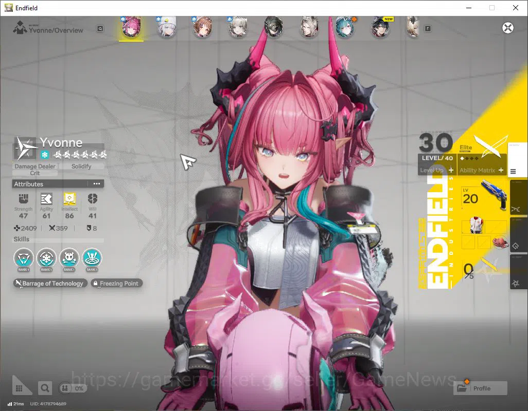
Task: Select the teal-haired operator with orange dot
Action: tap(345, 27)
